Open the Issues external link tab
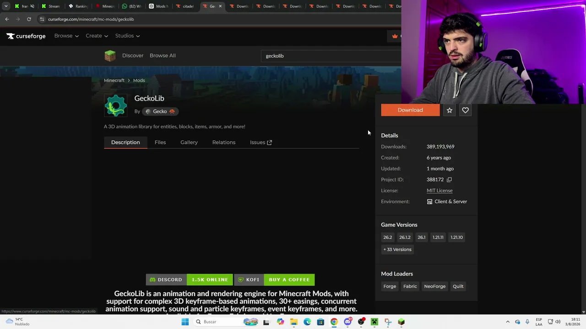 (261, 143)
